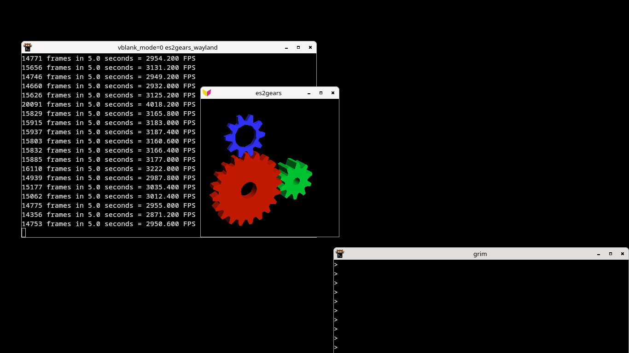Screen dimensions: 629x353
Task: Maximize the es2gears window
Action: coord(321,93)
